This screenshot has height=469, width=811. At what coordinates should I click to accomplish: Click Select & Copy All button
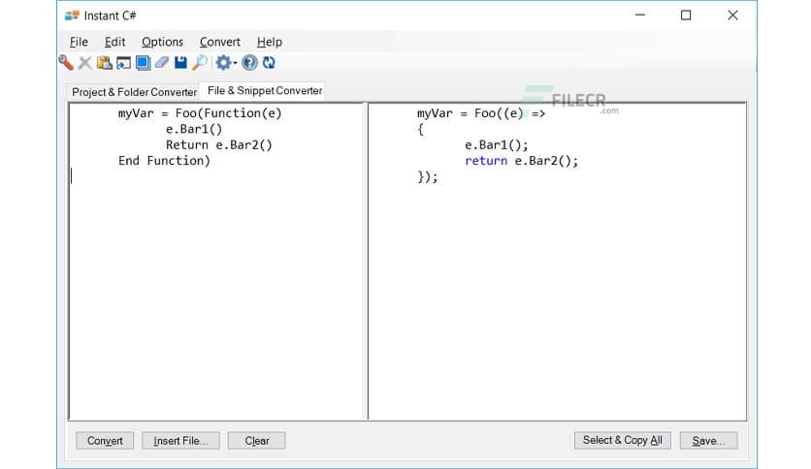(x=622, y=440)
